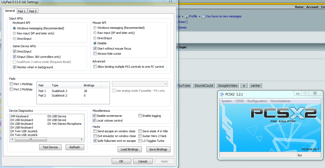The image size is (325, 168).
Task: Select last DX Twin USB Joystick entry
Action: 24,135
